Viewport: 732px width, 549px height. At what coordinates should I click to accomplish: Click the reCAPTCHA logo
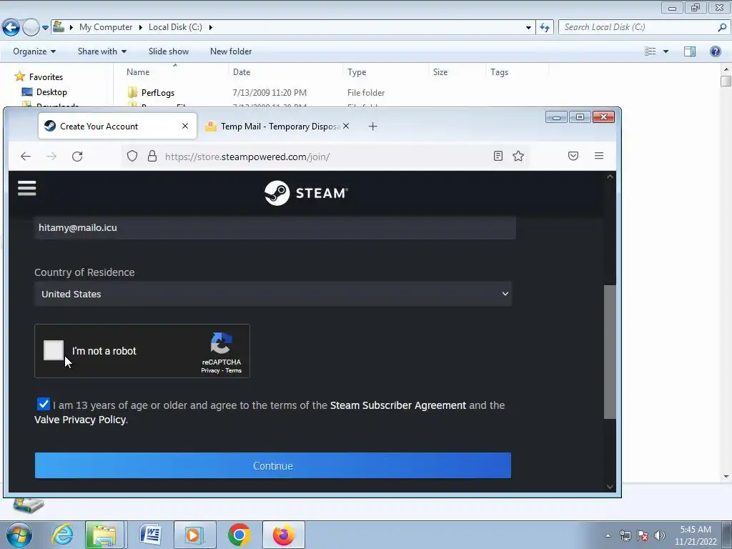coord(222,344)
